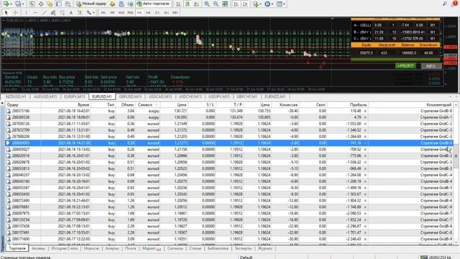Sort by the Прибыль column header
Image resolution: width=460 pixels, height=259 pixels.
[x=347, y=104]
